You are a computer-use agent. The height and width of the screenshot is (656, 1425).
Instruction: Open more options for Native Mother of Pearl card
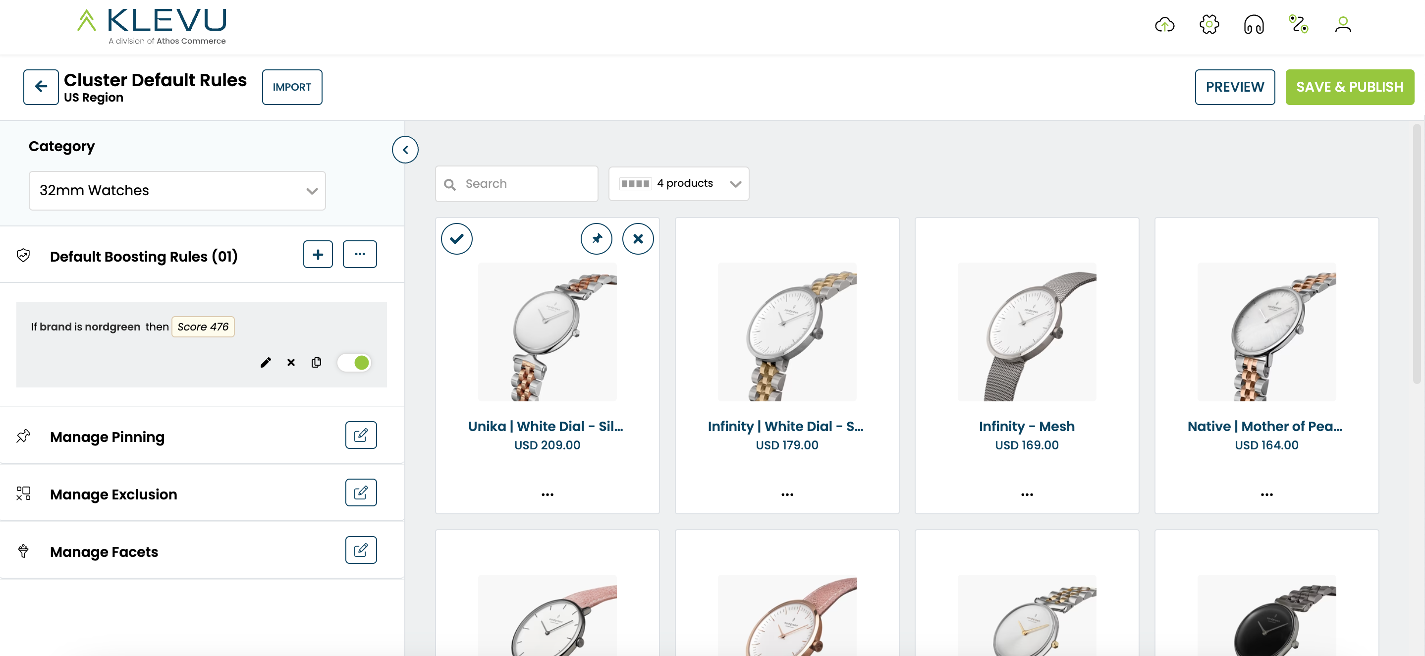pyautogui.click(x=1267, y=494)
